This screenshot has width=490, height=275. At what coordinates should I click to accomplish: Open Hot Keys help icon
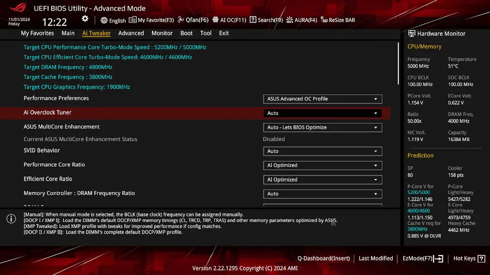coord(480,258)
